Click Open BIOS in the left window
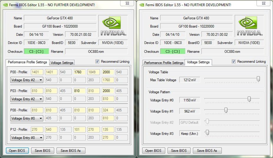The height and width of the screenshot is (158, 273). point(17,151)
